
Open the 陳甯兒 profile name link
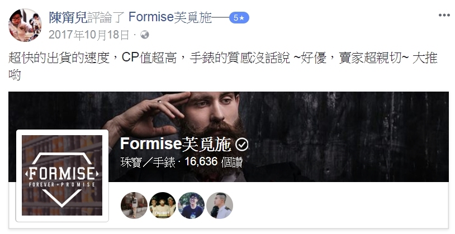coord(68,17)
